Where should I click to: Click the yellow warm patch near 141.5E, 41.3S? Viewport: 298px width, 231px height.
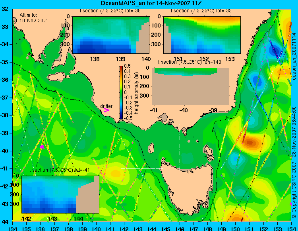[116, 174]
